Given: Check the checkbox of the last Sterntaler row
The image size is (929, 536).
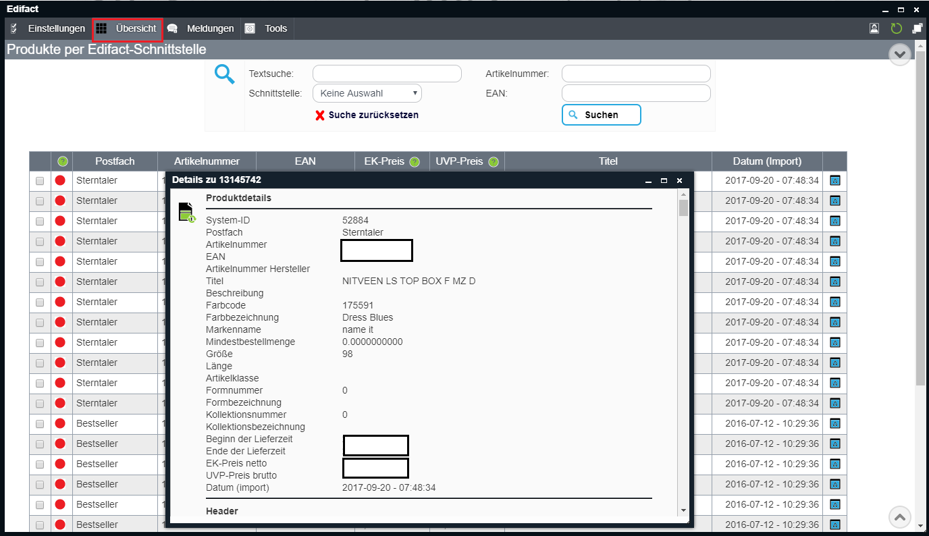Looking at the screenshot, I should coord(40,404).
